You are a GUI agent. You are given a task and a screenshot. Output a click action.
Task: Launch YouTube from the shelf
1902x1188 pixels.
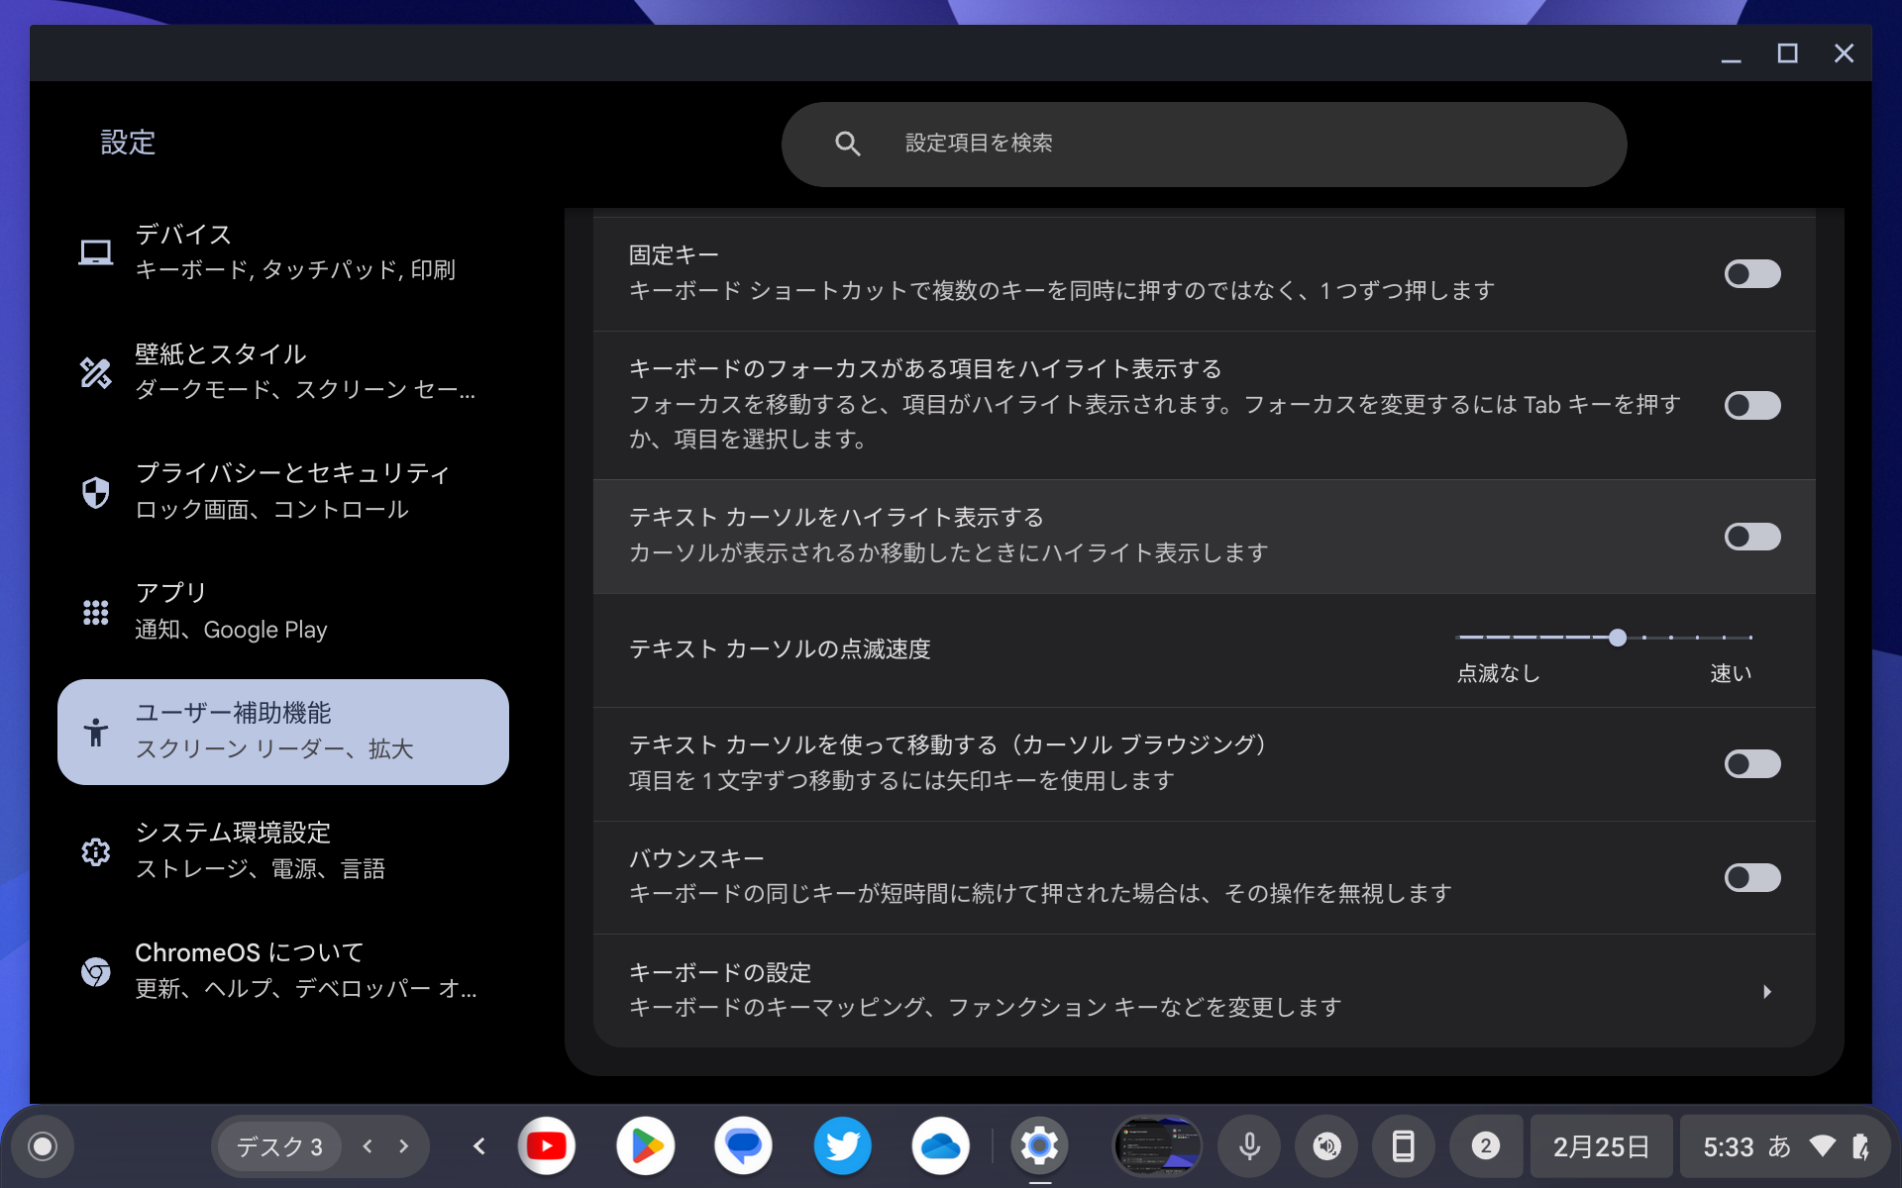coord(547,1145)
